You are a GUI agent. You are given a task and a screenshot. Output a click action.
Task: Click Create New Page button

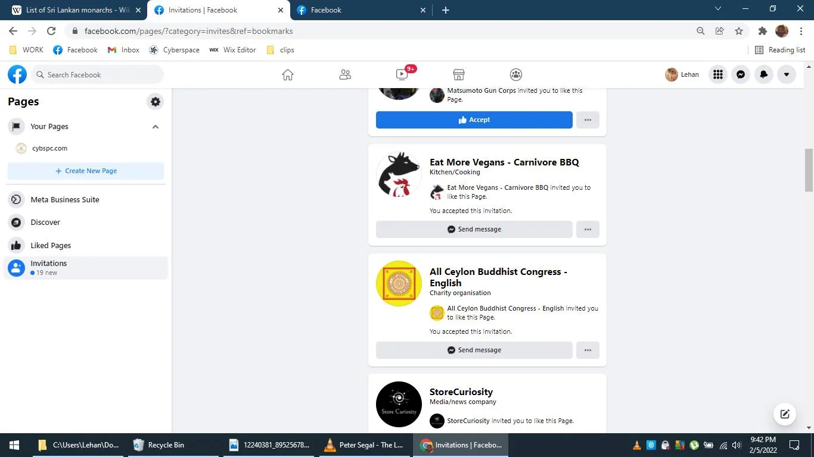pos(86,171)
